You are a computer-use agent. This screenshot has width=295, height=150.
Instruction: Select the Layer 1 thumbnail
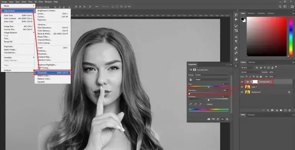248,87
